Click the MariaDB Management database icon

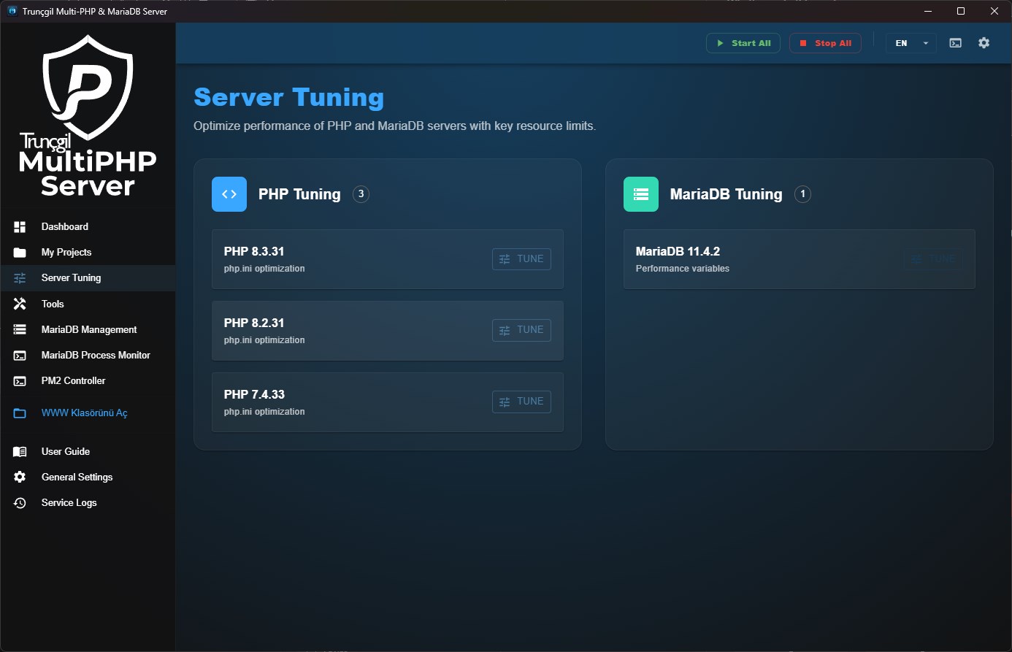[x=20, y=330]
